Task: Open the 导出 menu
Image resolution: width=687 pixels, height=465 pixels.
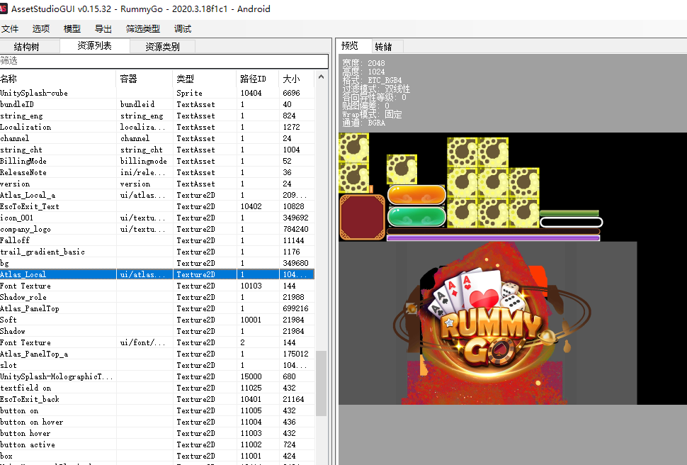Action: (x=103, y=29)
